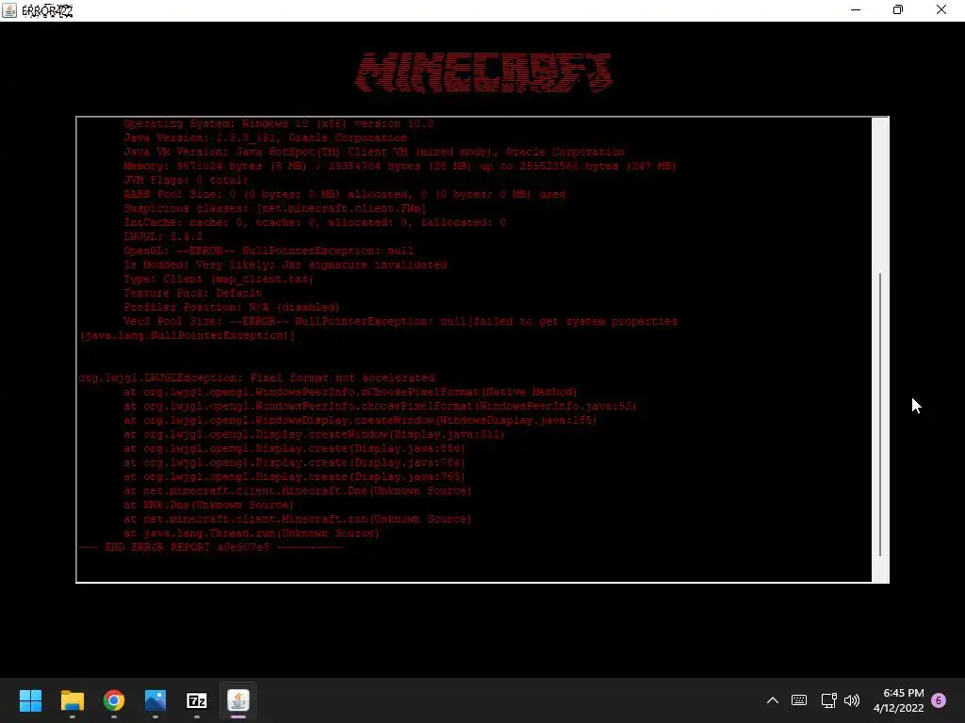Click the 'OpenGL: ~~ERROR~~' line

[x=269, y=250]
